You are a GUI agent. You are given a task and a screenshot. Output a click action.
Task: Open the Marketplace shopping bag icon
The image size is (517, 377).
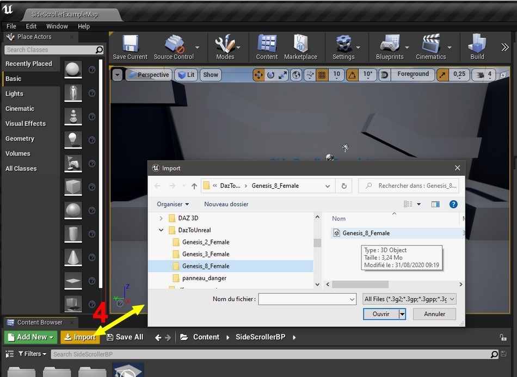coord(300,44)
